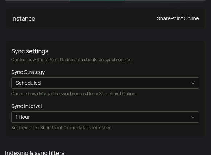Click the 'Set how often SharePoint Online data is refreshed' hint
Image resolution: width=211 pixels, height=155 pixels.
pyautogui.click(x=61, y=128)
